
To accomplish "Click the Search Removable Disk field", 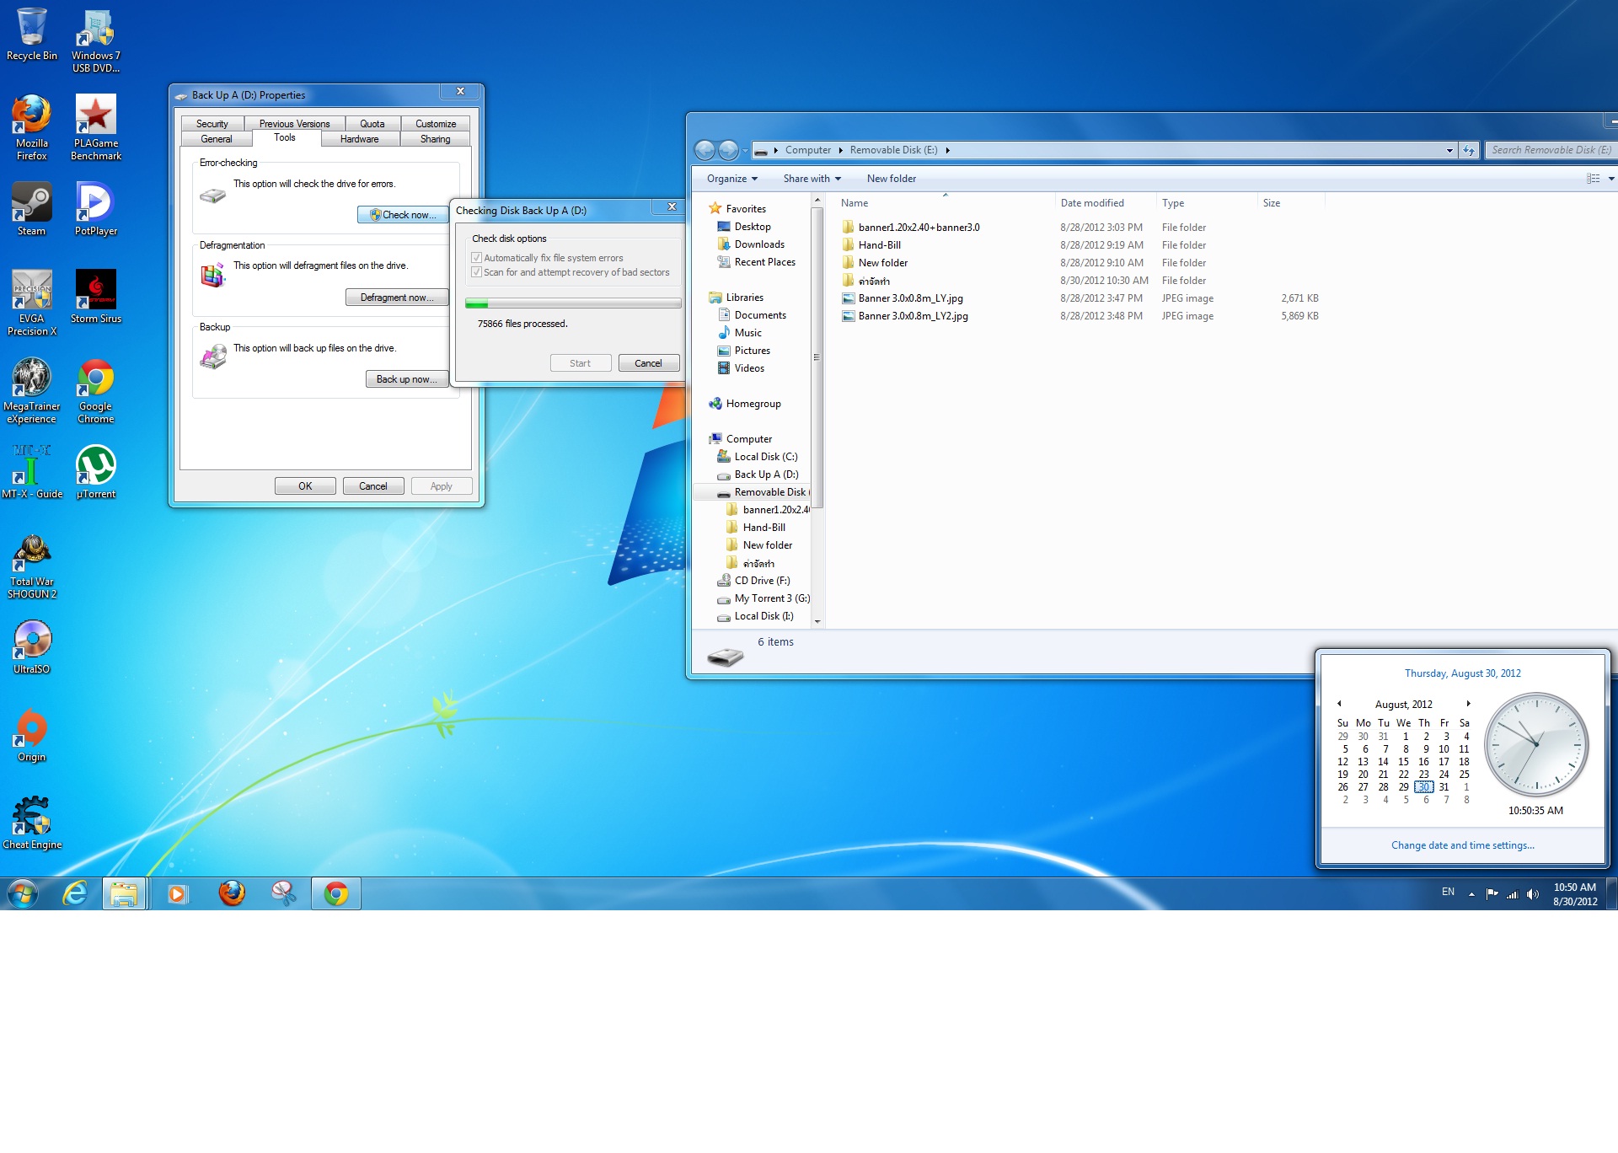I will click(1549, 150).
